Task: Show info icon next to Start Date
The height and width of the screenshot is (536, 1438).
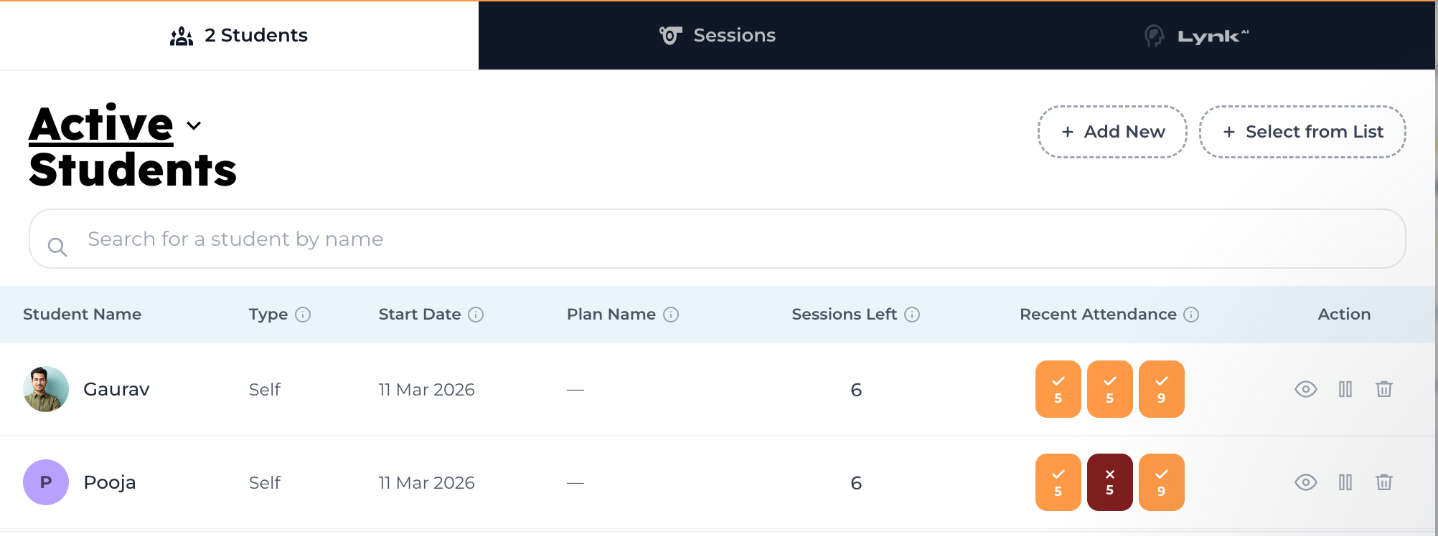Action: 476,315
